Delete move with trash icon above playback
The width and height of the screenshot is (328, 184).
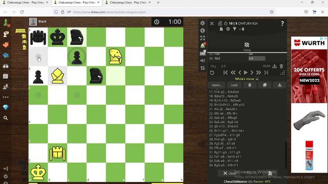[281, 66]
